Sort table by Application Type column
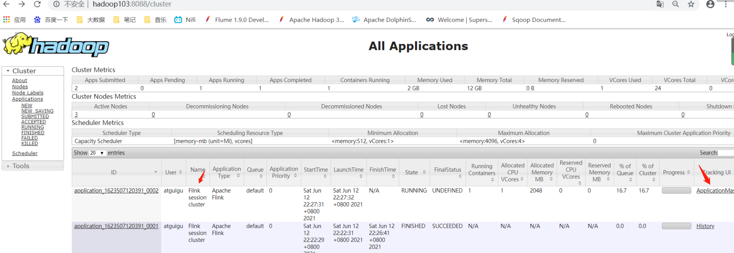734x253 pixels. coord(227,172)
